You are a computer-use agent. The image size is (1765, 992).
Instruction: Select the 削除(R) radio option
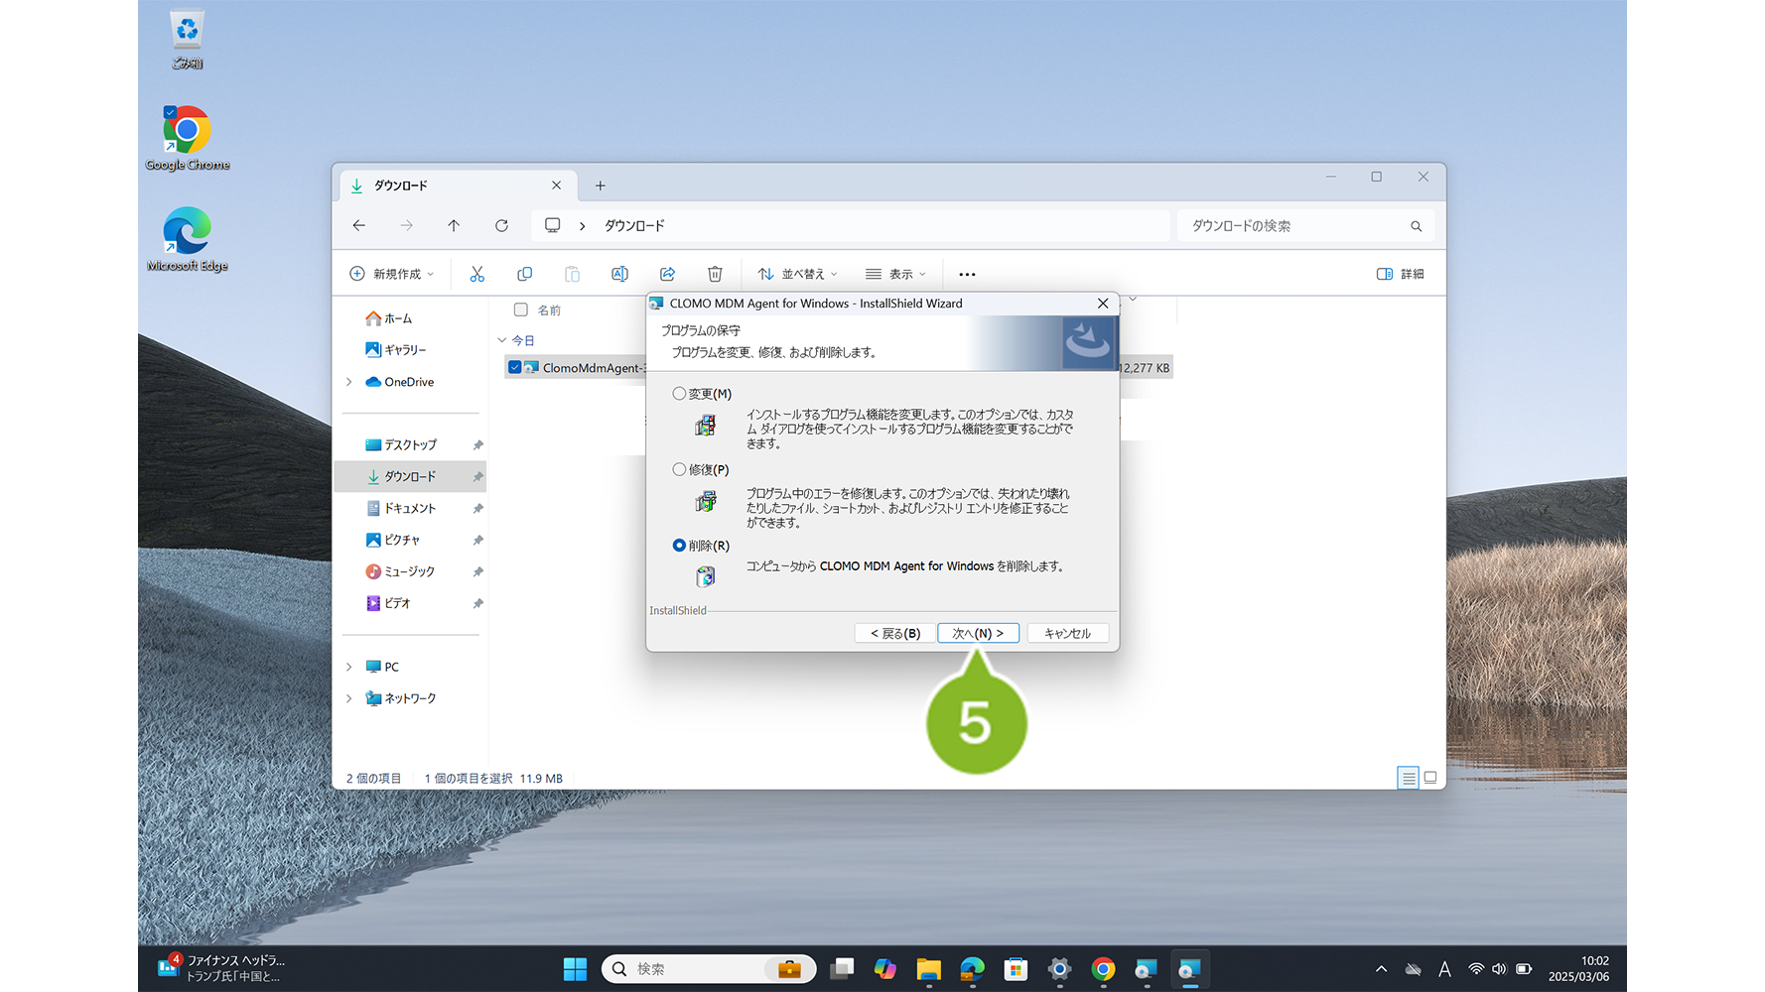coord(679,546)
